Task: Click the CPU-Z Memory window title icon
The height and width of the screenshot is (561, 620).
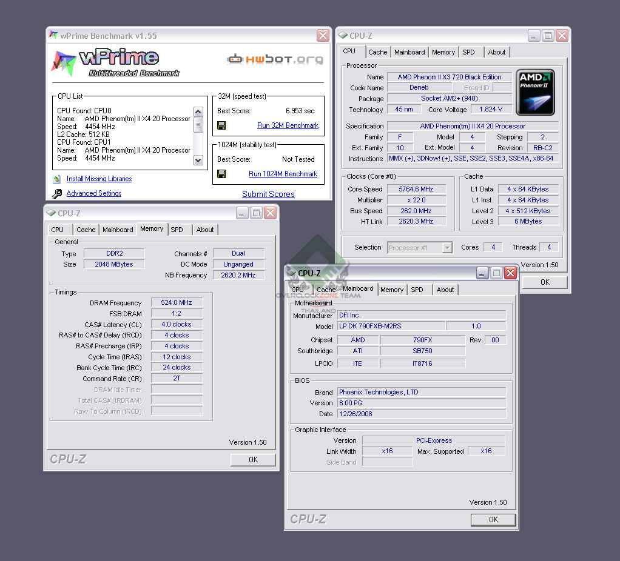Action: (51, 213)
